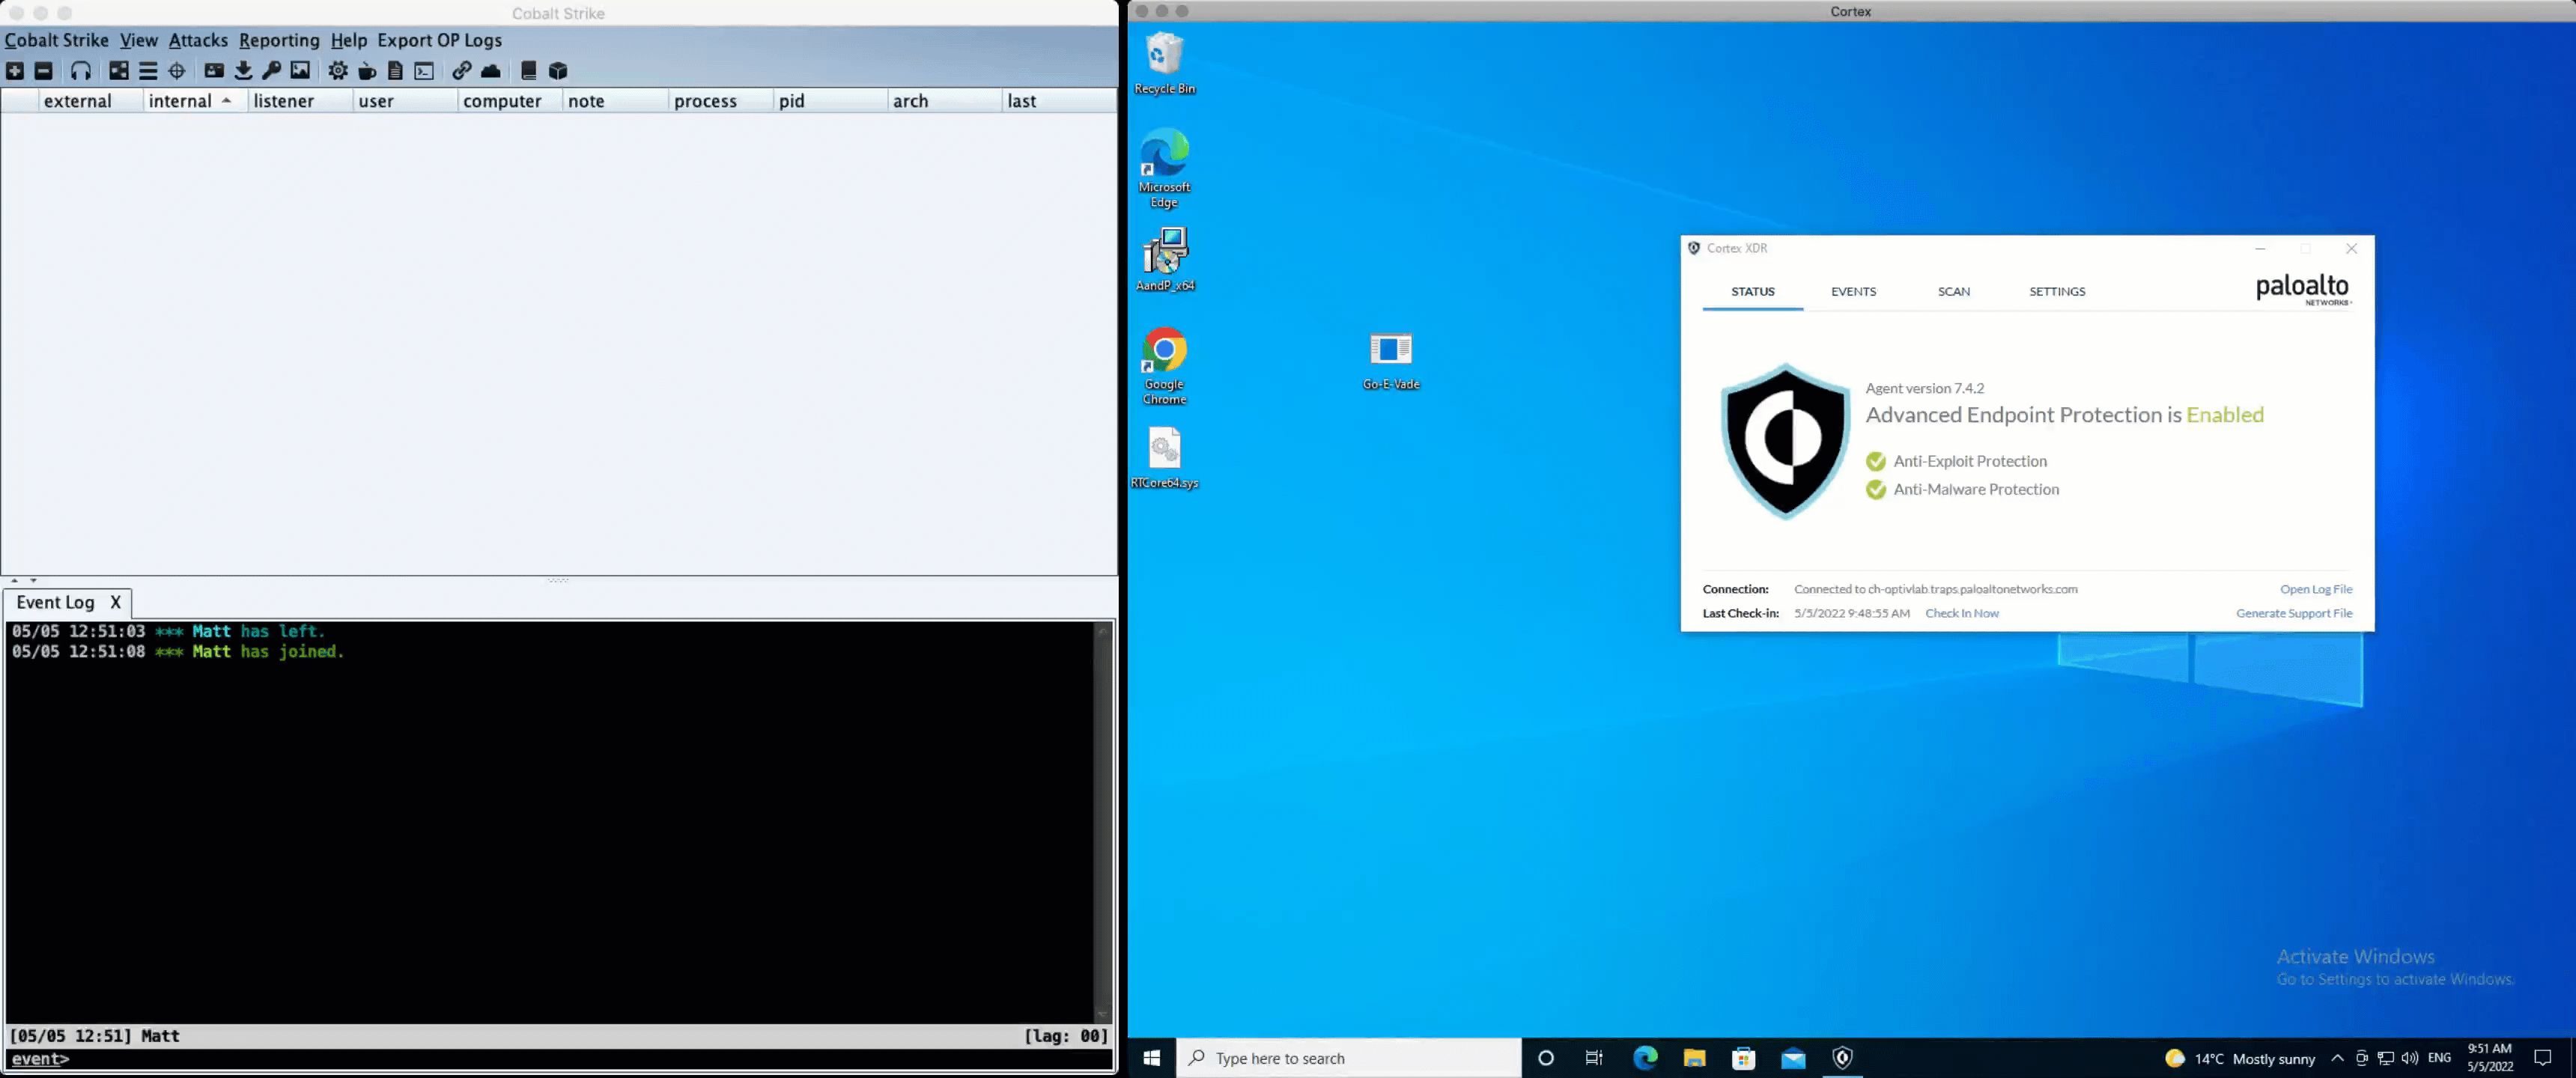Image resolution: width=2576 pixels, height=1078 pixels.
Task: Click the cube About icon in toolbar
Action: [x=559, y=71]
